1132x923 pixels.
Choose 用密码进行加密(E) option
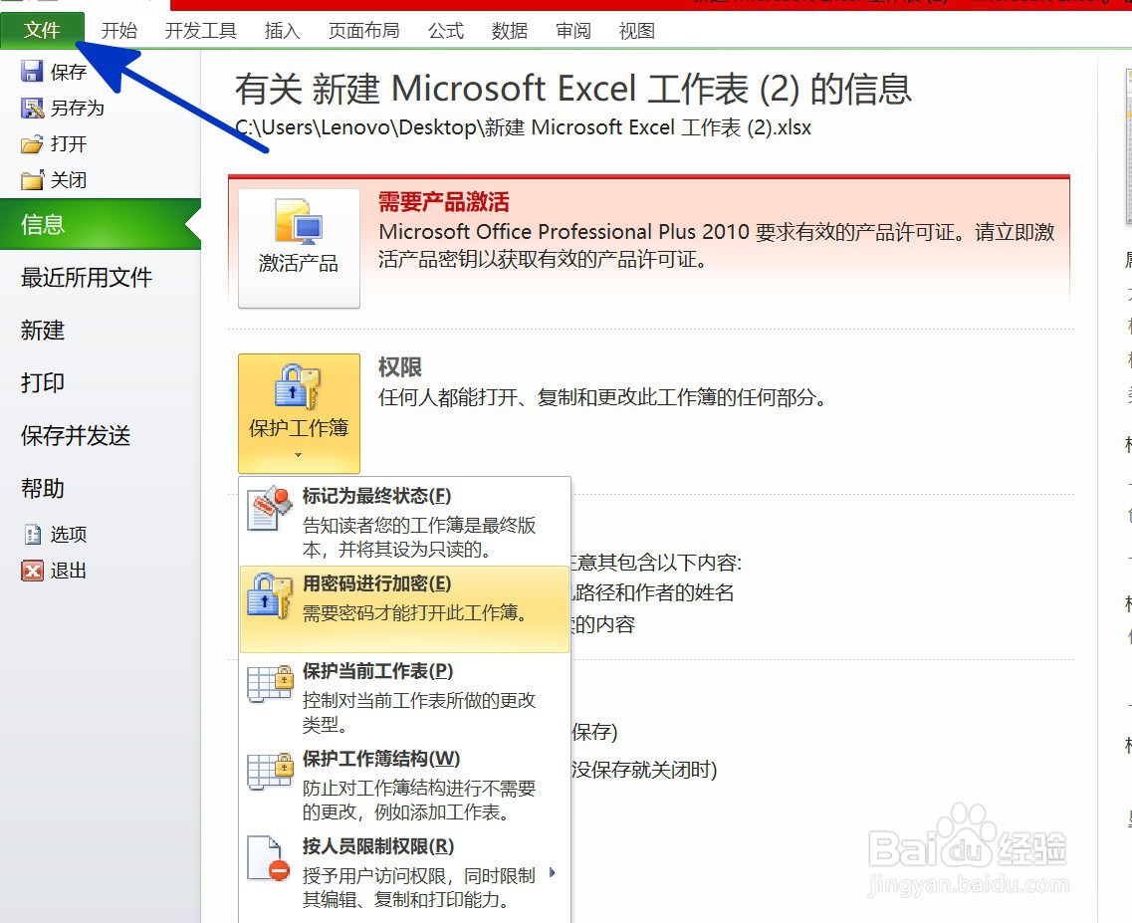point(404,608)
